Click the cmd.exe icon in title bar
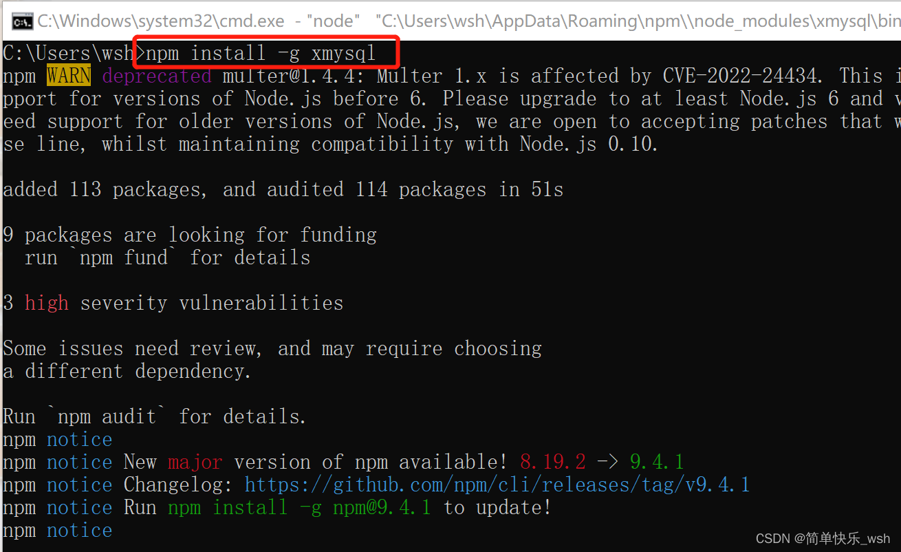This screenshot has width=901, height=552. tap(21, 22)
